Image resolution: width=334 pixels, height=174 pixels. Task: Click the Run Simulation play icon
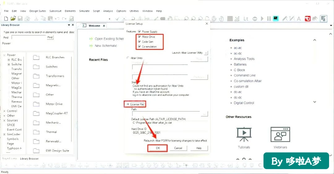point(262,19)
